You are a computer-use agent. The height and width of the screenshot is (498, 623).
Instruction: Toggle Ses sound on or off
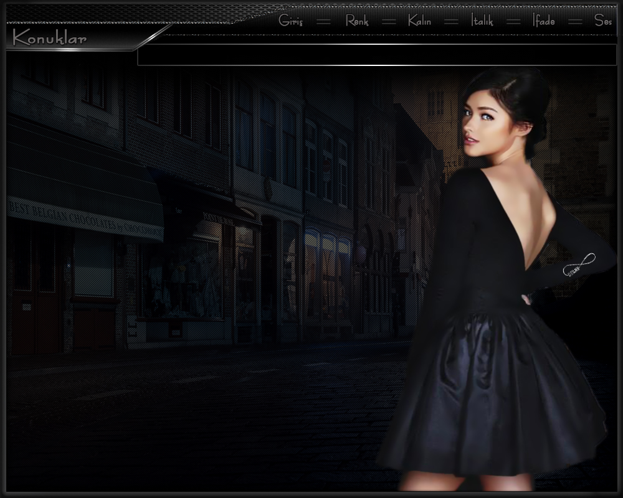coord(602,21)
